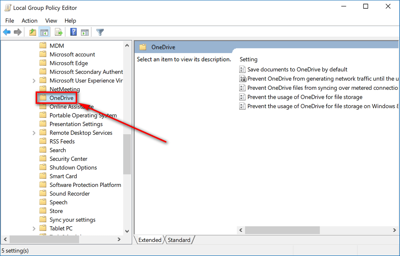Image resolution: width=400 pixels, height=256 pixels.
Task: Expand Microsoft User Experience Virtualization node
Action: coord(34,81)
